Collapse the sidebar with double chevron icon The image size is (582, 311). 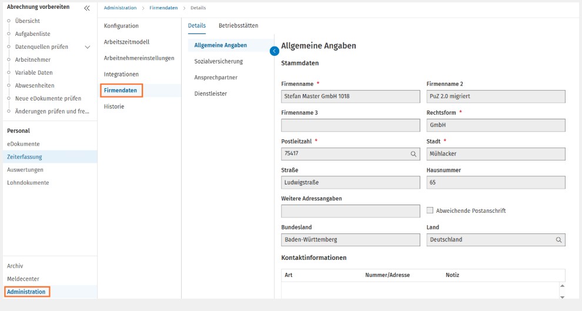[87, 8]
